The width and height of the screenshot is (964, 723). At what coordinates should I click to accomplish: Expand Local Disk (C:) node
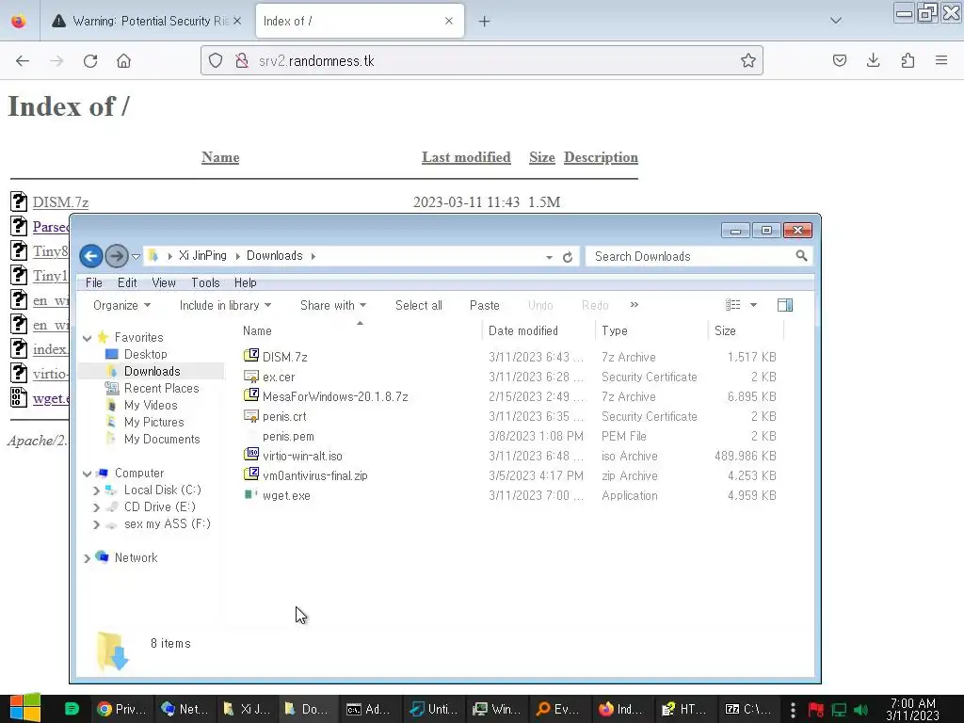pyautogui.click(x=97, y=490)
